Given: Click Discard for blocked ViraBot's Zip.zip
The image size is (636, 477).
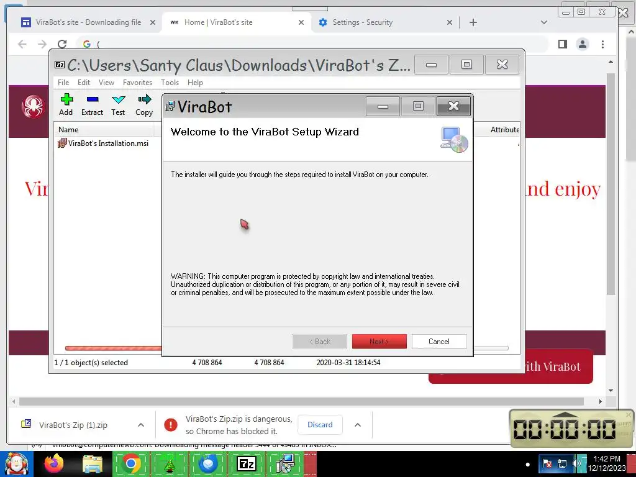Looking at the screenshot, I should coord(320,425).
